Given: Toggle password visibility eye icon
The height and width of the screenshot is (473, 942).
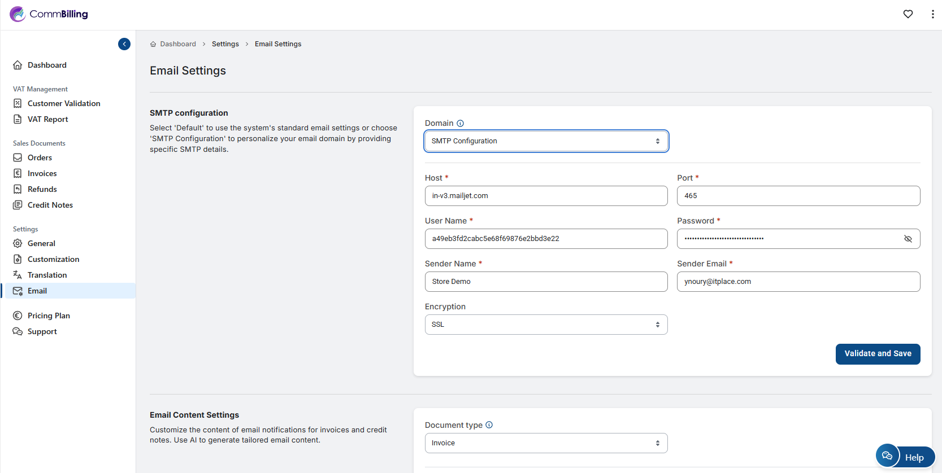Looking at the screenshot, I should coord(908,239).
